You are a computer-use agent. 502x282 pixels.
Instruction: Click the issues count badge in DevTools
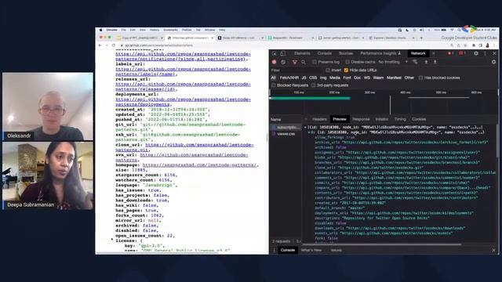(x=462, y=53)
